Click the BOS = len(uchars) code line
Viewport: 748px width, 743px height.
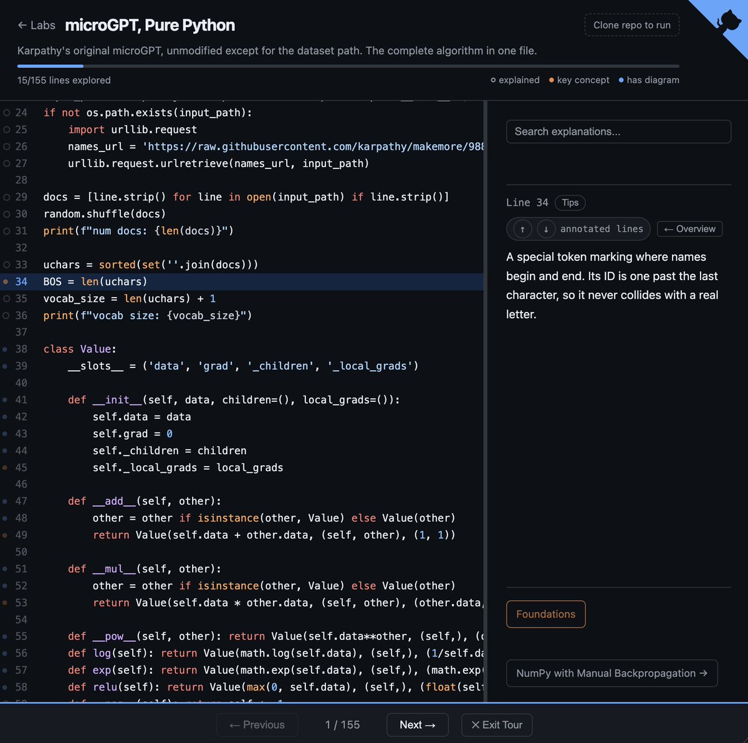pos(242,282)
